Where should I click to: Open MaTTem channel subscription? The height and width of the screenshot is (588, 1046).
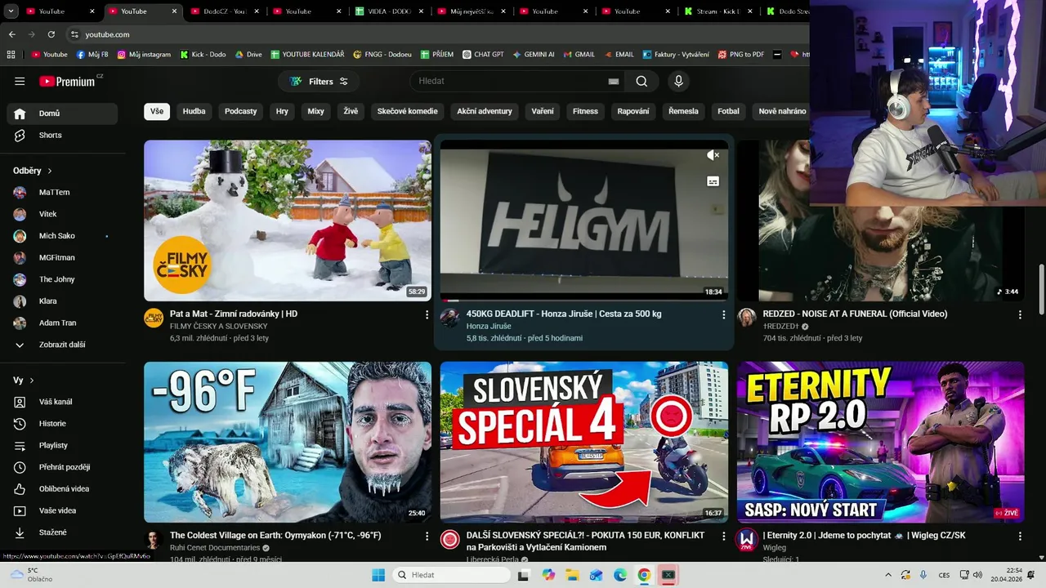pyautogui.click(x=62, y=192)
